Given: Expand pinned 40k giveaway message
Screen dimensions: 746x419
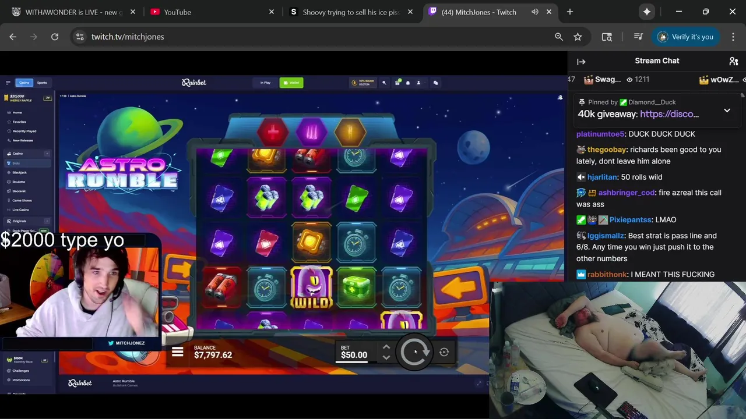Looking at the screenshot, I should coord(727,111).
